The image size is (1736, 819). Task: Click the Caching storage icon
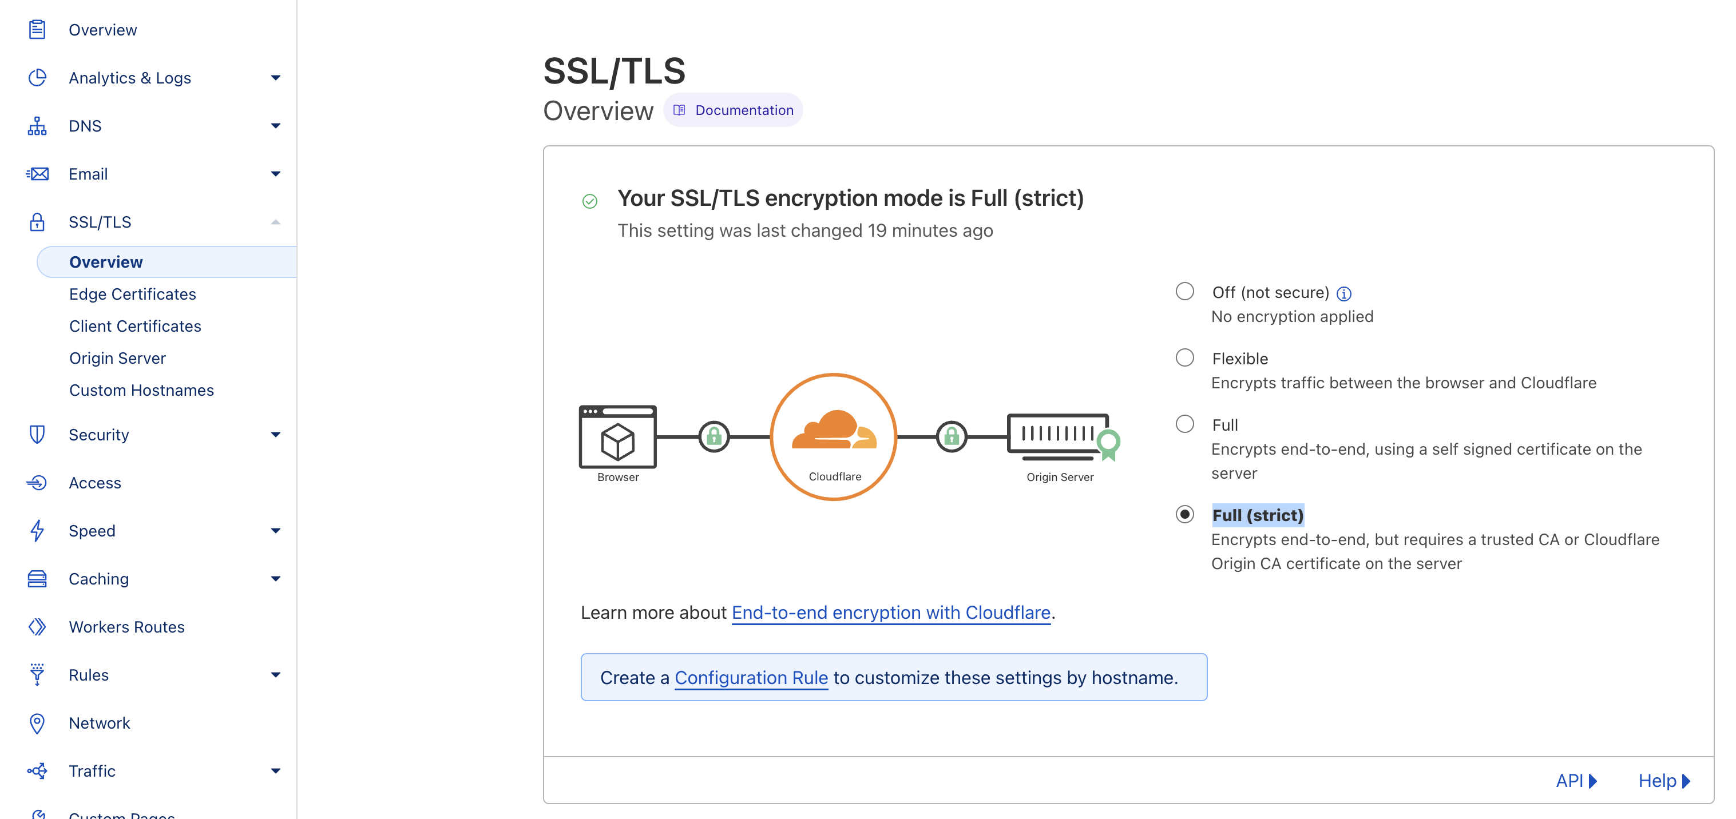37,579
